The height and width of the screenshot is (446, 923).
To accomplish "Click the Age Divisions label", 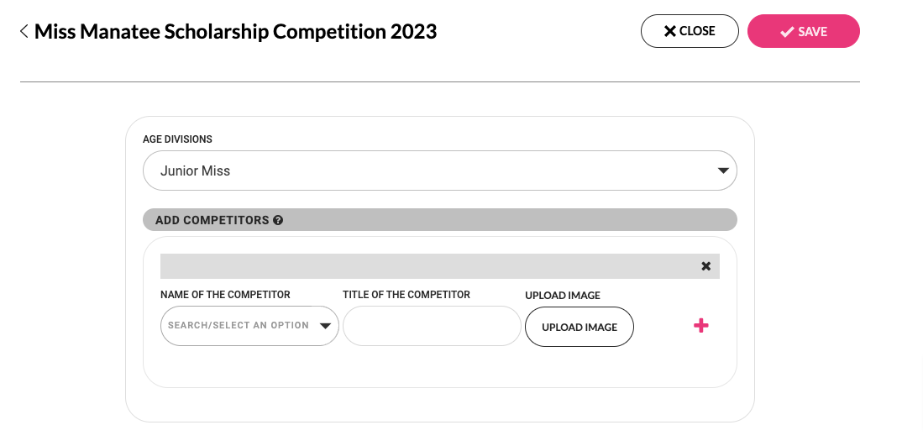I will pyautogui.click(x=177, y=139).
